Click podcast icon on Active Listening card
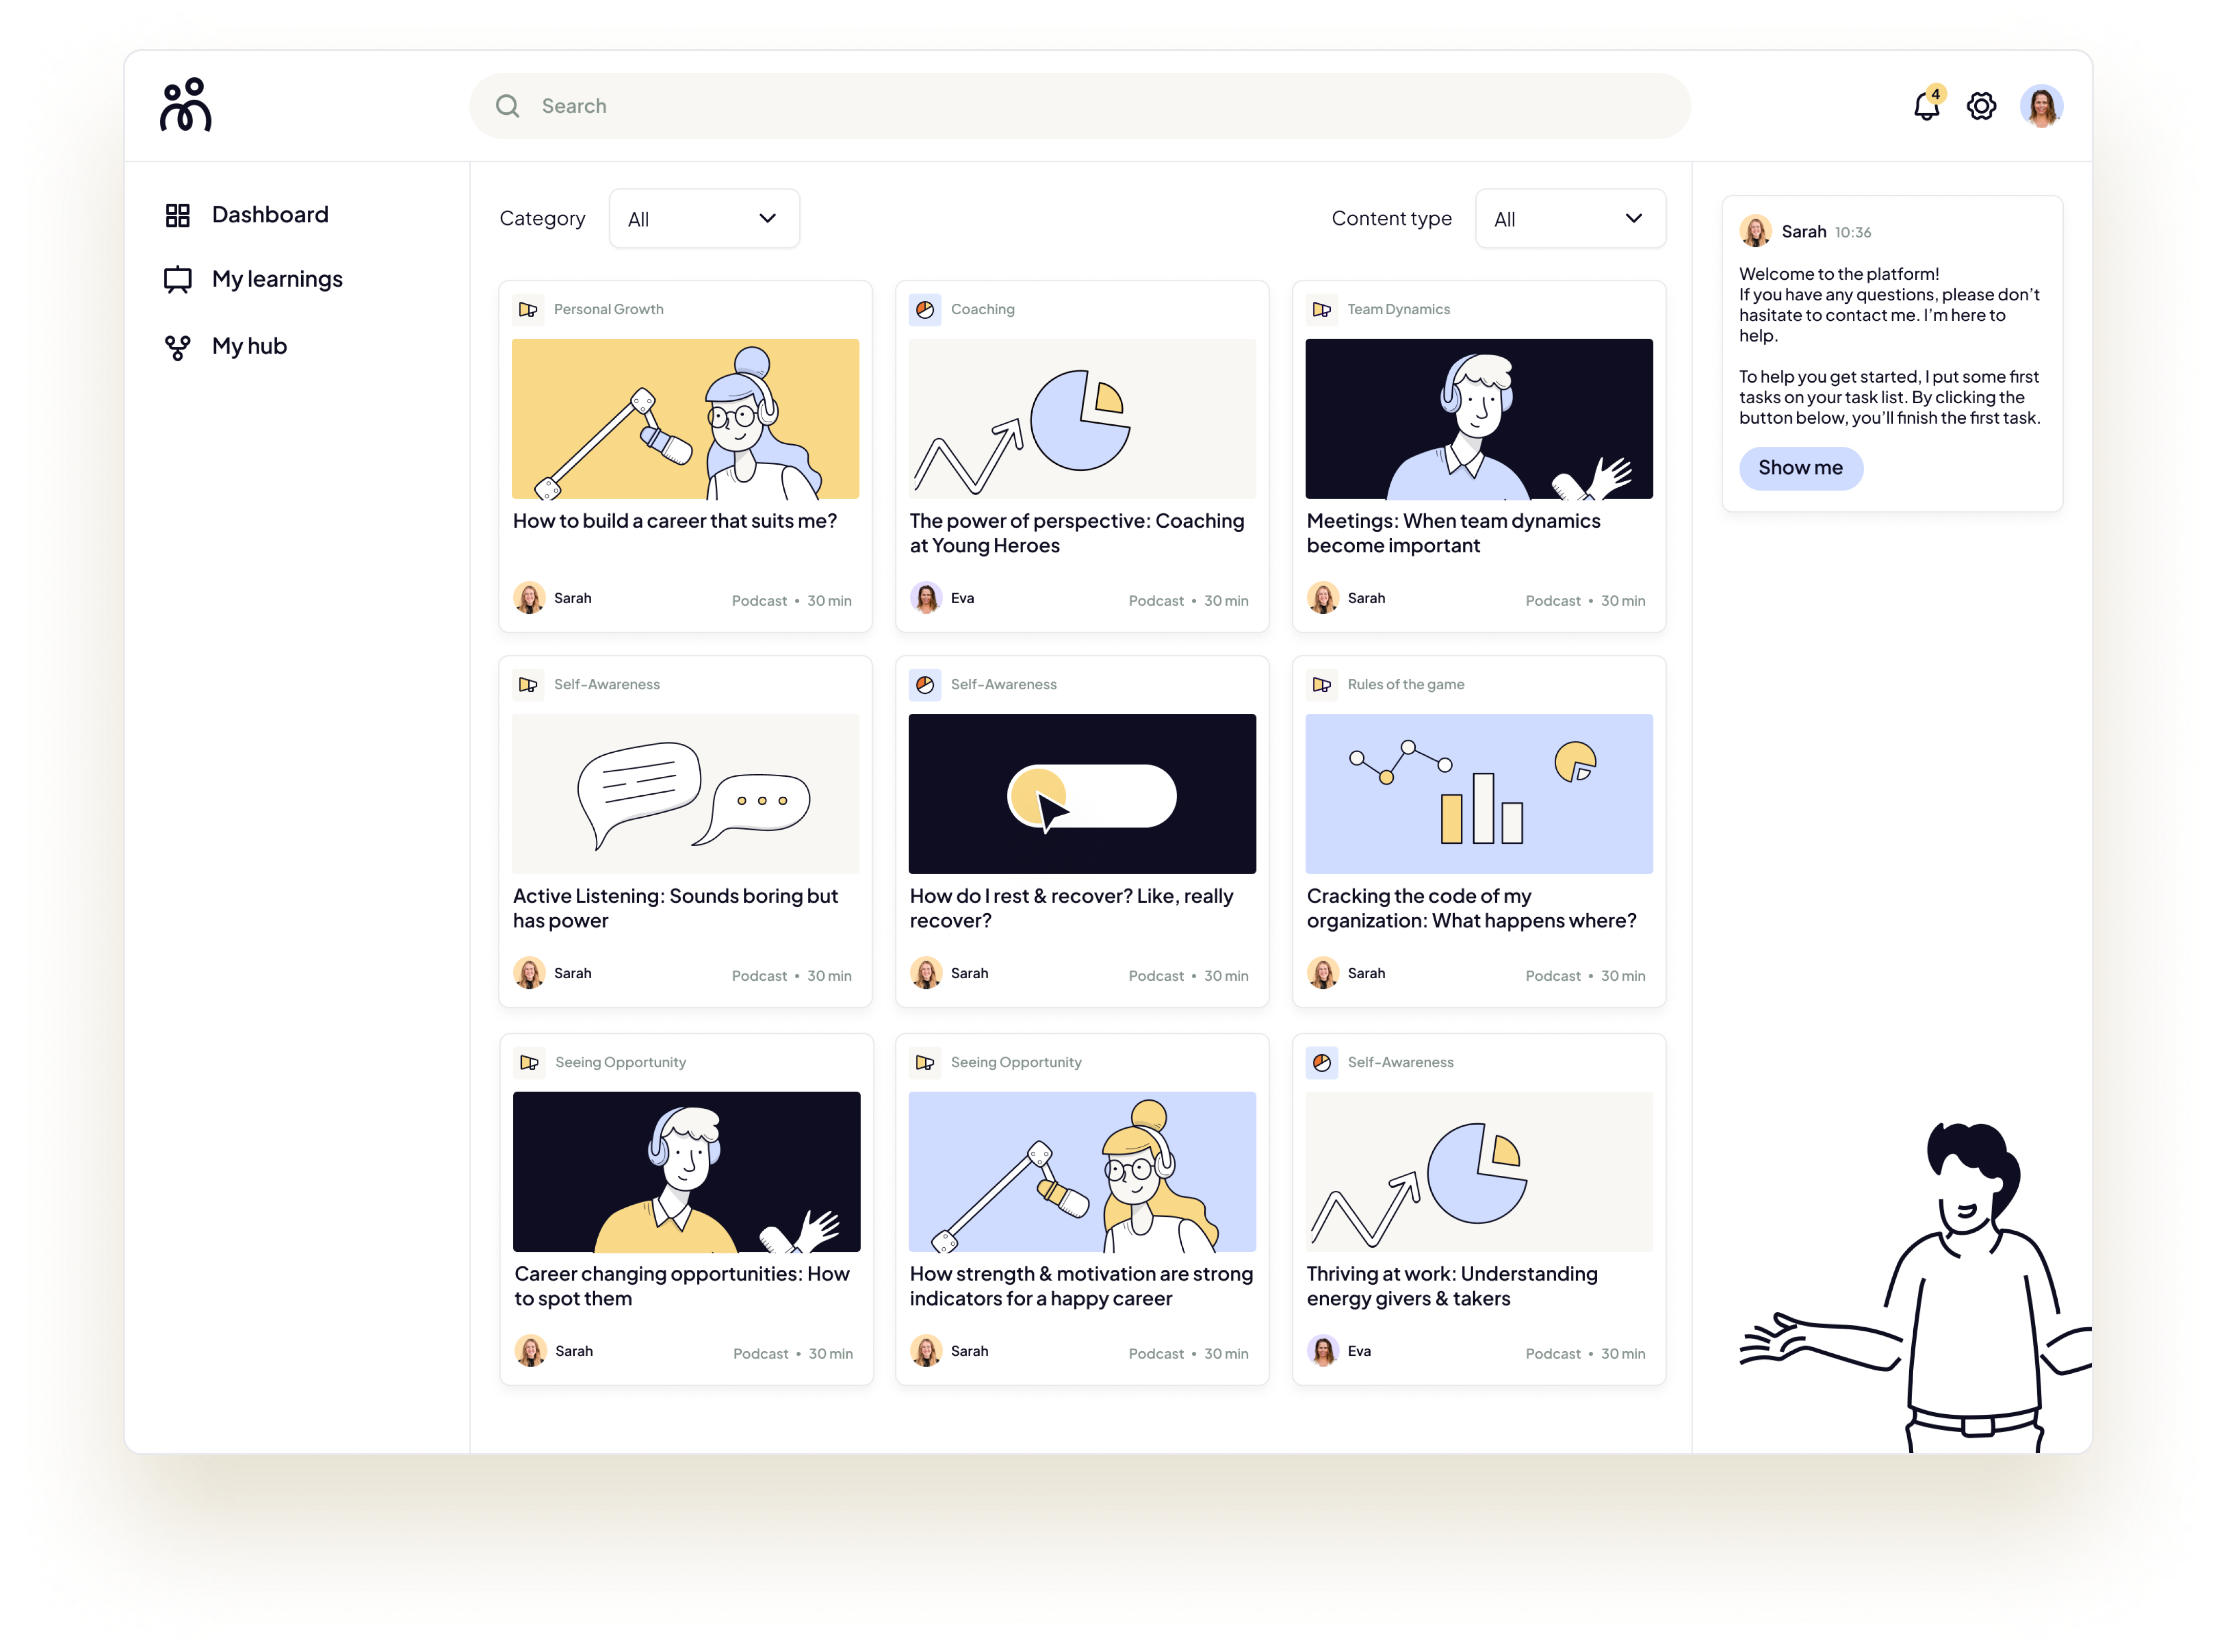Screen dimensions: 2217x1652 point(528,685)
